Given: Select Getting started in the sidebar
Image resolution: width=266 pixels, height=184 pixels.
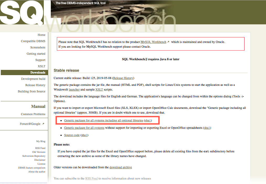Looking at the screenshot, I should 36,54.
